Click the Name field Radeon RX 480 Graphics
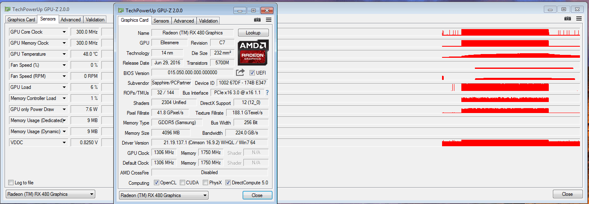 (193, 33)
